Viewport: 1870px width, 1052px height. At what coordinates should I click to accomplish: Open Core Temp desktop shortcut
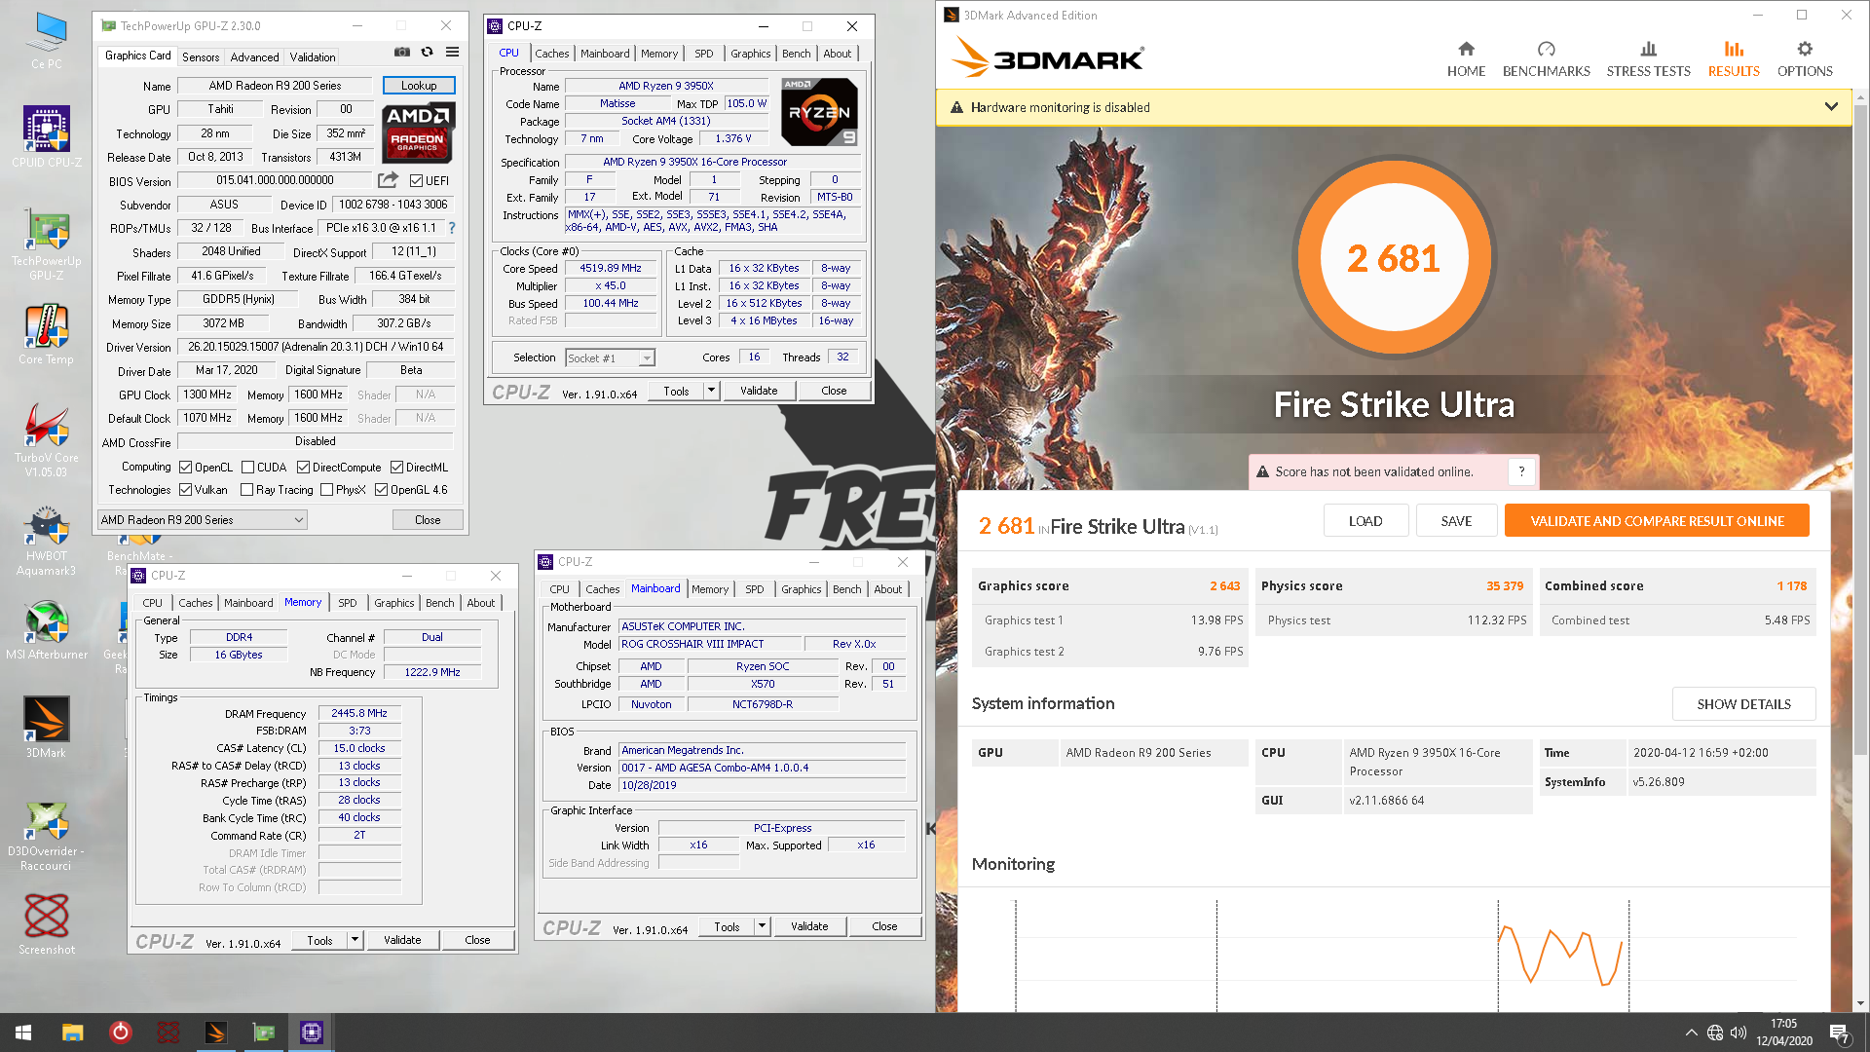point(47,336)
